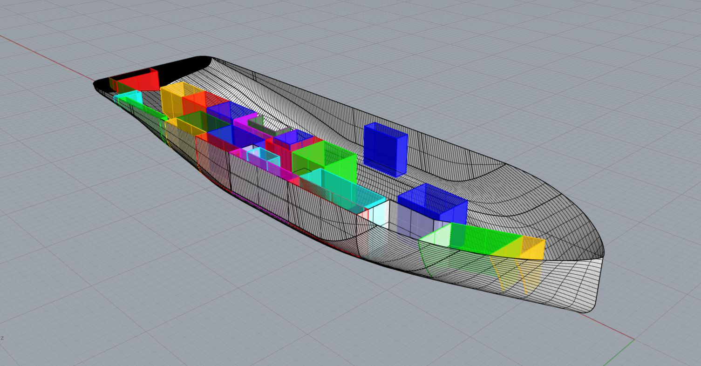The width and height of the screenshot is (701, 366).
Task: Pick the large bright green box midship
Action: click(324, 162)
